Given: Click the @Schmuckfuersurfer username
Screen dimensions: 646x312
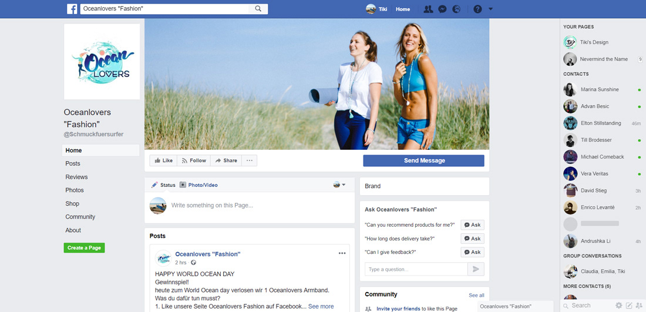Looking at the screenshot, I should tap(93, 135).
